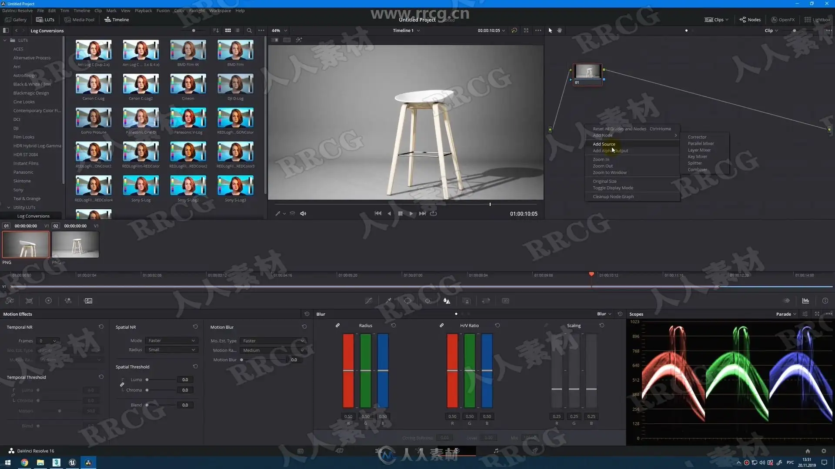
Task: Toggle loop playback icon in viewer
Action: pyautogui.click(x=433, y=213)
